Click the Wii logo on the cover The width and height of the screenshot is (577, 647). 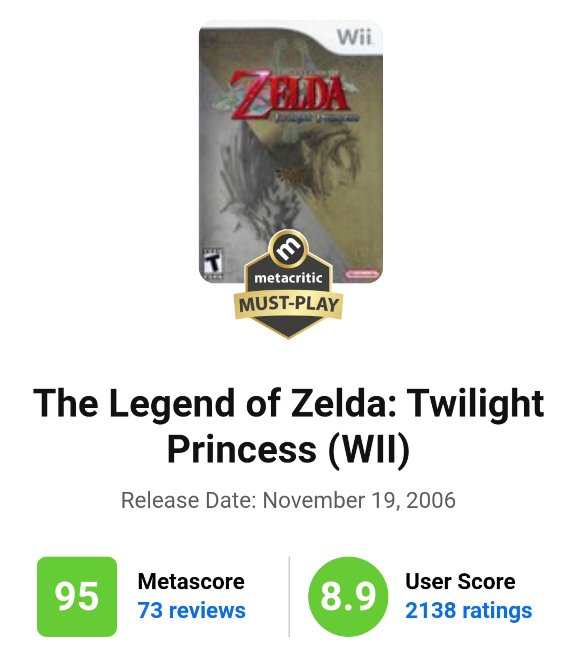tap(354, 37)
